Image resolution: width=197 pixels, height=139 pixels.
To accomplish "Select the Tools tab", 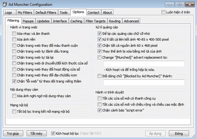I will 64,13.
